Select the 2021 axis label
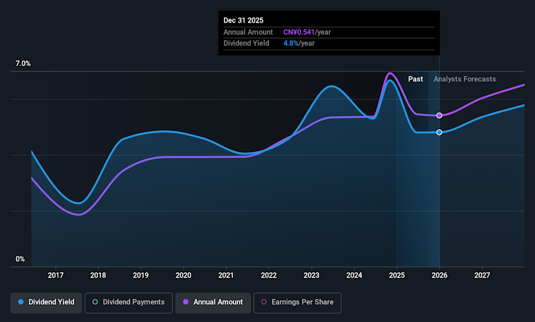535x322 pixels. pos(226,275)
